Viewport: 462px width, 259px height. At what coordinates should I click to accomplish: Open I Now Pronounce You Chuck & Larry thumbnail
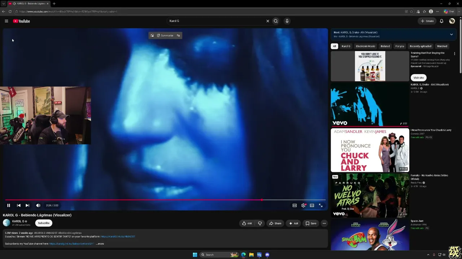coord(370,150)
